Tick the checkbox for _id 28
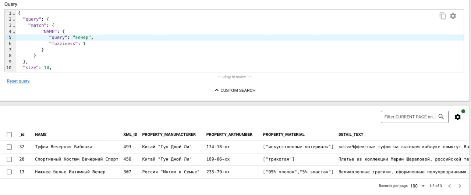The height and width of the screenshot is (195, 471). [x=10, y=159]
